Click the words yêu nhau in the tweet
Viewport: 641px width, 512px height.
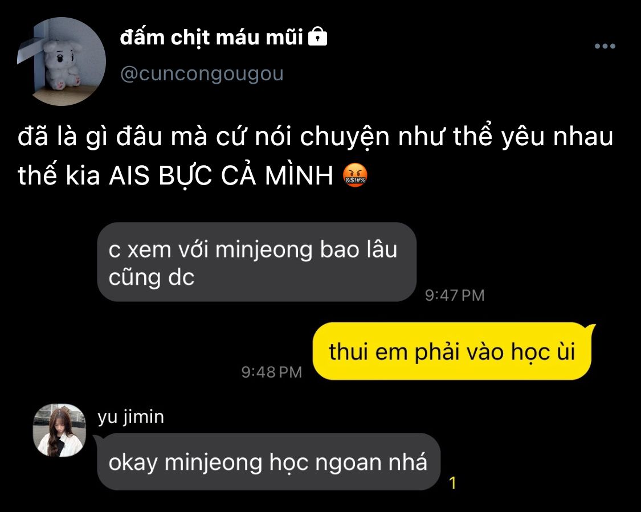[558, 137]
